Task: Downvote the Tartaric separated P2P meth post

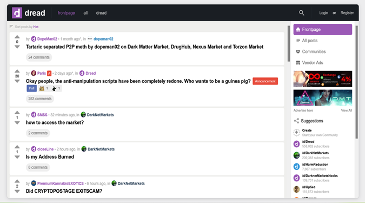Action: 17,47
